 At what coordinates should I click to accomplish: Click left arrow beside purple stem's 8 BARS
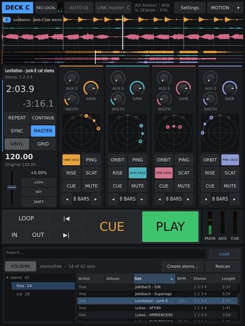point(206,199)
